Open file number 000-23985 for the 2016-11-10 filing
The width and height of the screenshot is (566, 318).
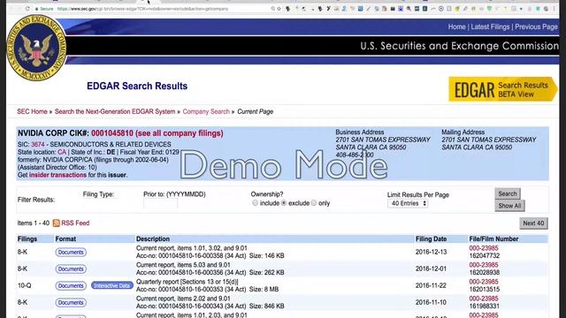pyautogui.click(x=484, y=299)
